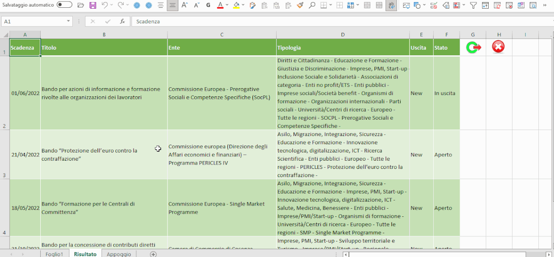Switch to the Risultato sheet tab
554x257 pixels.
click(x=85, y=254)
